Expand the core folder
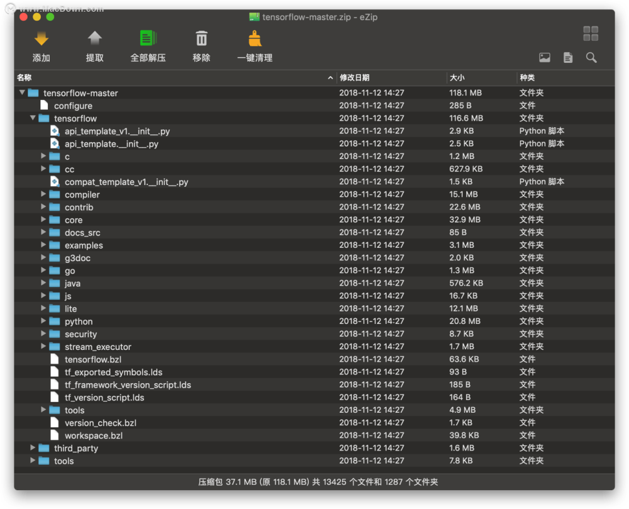This screenshot has width=629, height=509. click(x=43, y=220)
